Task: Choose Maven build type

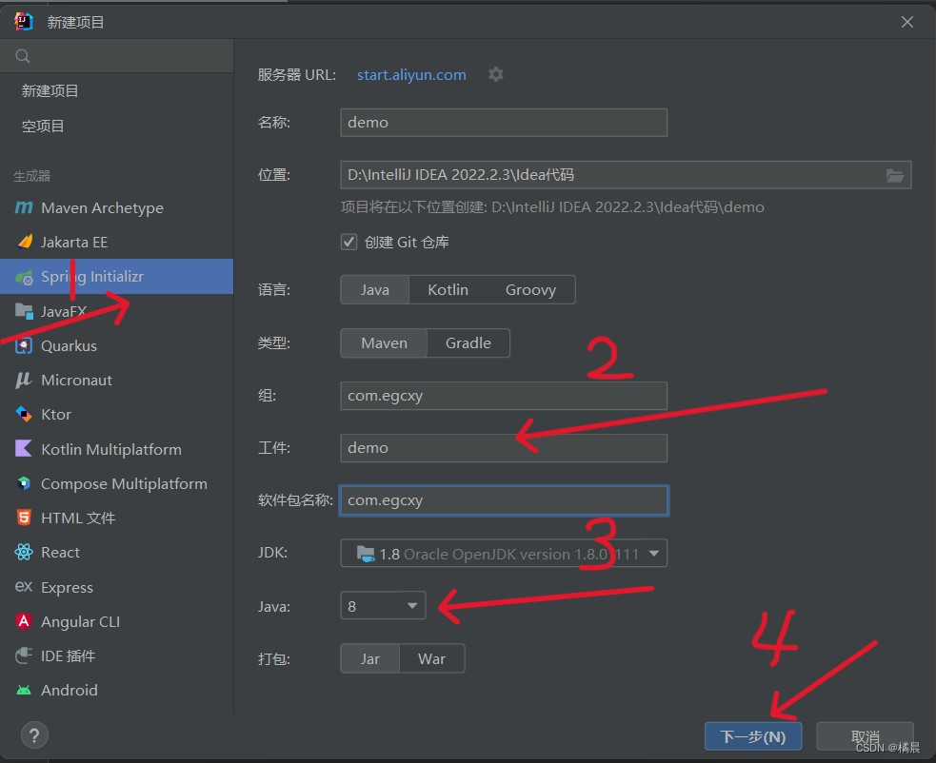Action: tap(384, 343)
